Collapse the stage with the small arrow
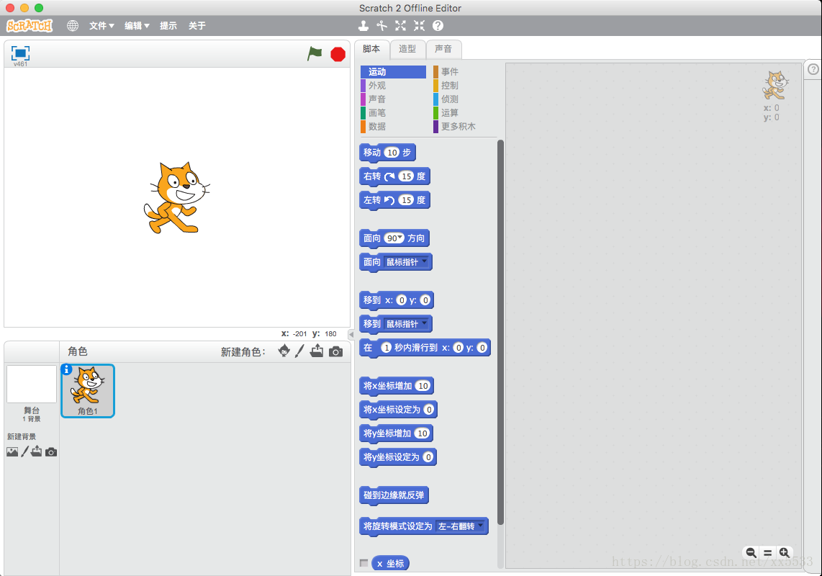Image resolution: width=822 pixels, height=576 pixels. [351, 334]
